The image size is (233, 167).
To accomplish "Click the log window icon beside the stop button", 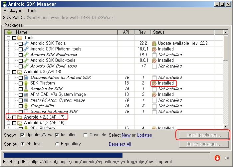I will pos(227,158).
